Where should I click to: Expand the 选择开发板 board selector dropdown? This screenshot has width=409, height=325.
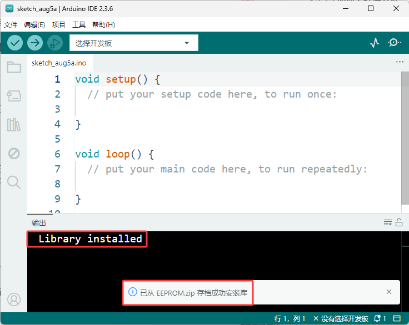pos(134,43)
